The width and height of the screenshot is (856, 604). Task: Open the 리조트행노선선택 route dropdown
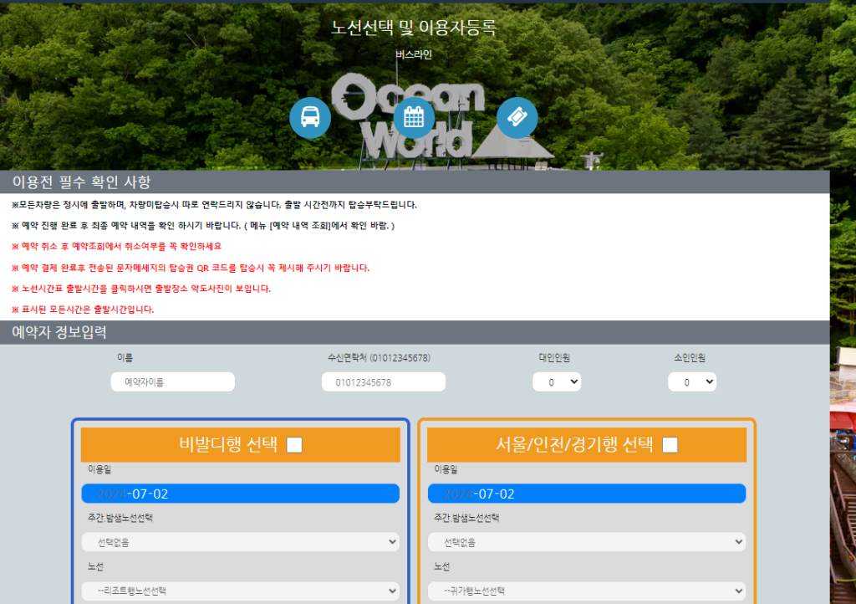click(240, 590)
